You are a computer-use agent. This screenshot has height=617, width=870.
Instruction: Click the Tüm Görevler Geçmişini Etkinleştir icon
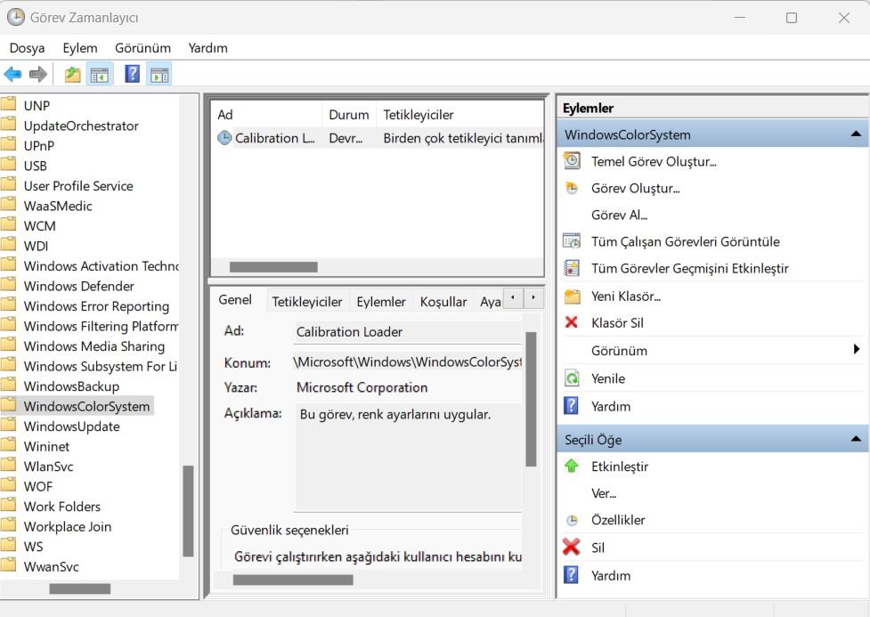[572, 268]
